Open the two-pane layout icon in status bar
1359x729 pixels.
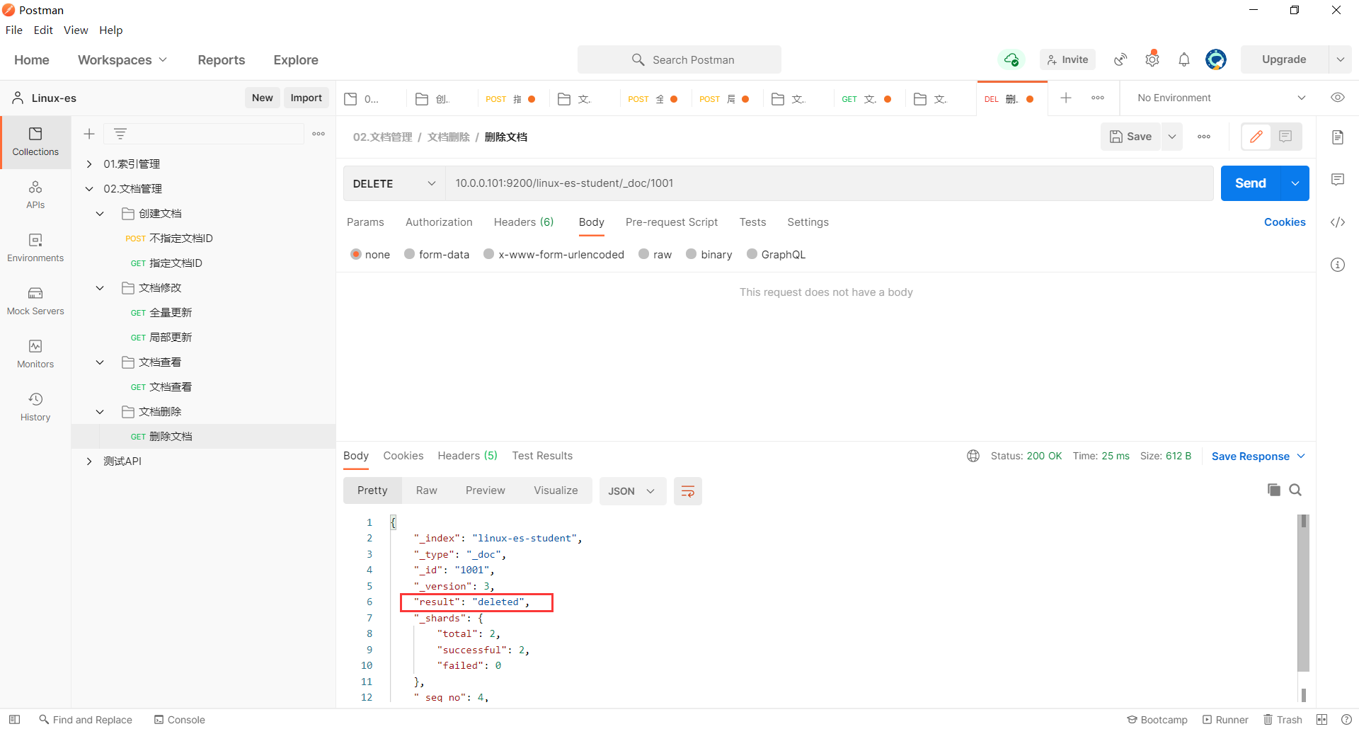pos(1321,719)
